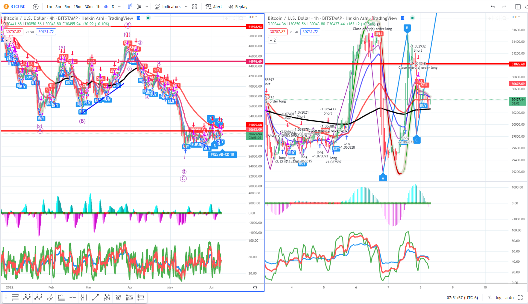Viewport: 528px width, 304px height.
Task: Click the undo arrow icon
Action: tap(493, 6)
